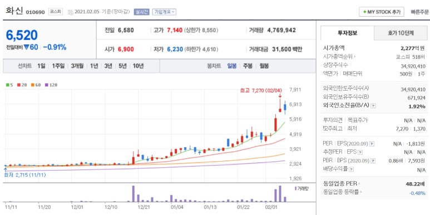Click the purple 120-day moving average legend
Viewport: 430px width, 215px height.
point(51,85)
